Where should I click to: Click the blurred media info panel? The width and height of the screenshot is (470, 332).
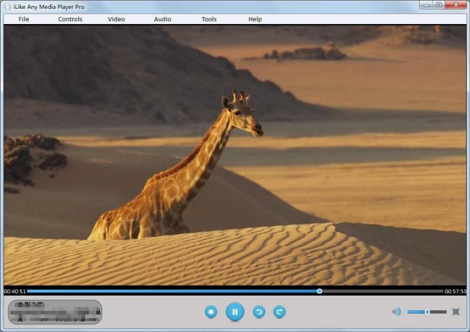tap(55, 312)
